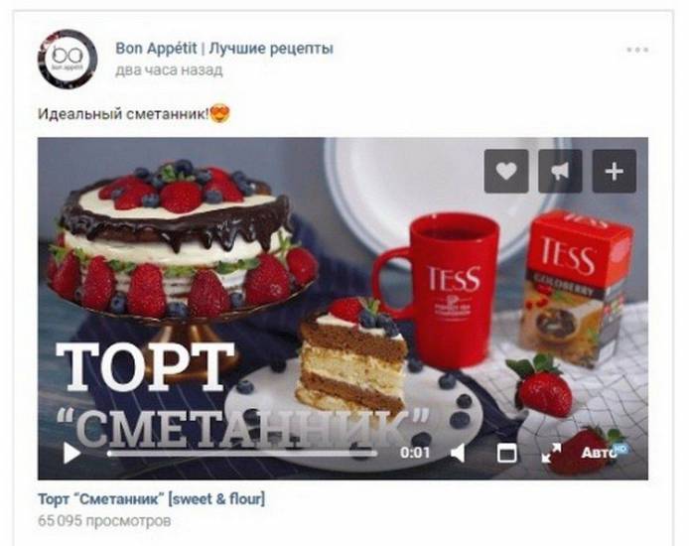
Task: Open the video in a mini-player window
Action: point(506,453)
